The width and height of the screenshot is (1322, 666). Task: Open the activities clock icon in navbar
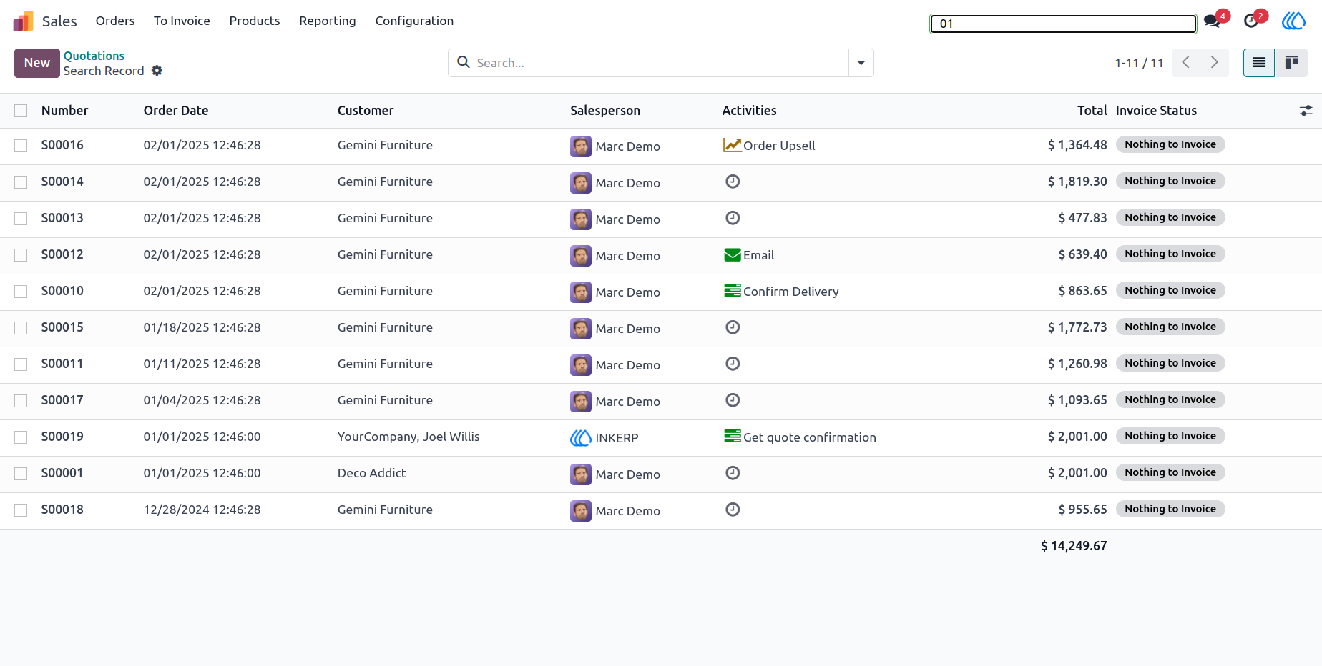tap(1251, 21)
